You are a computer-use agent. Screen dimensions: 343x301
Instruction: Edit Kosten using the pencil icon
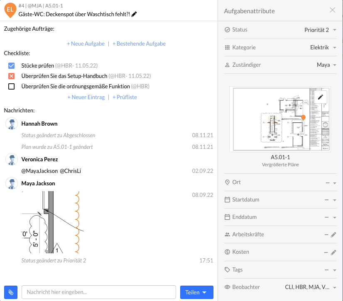click(333, 252)
